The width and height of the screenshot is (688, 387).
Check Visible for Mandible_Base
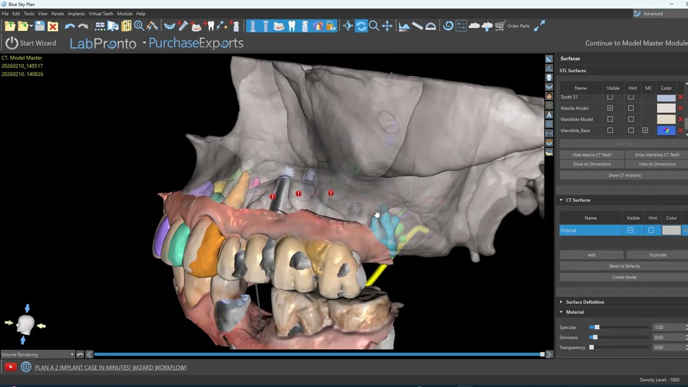(x=610, y=131)
